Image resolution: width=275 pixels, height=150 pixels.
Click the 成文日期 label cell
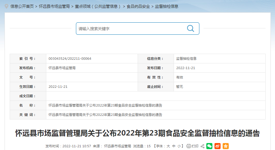[28, 96]
